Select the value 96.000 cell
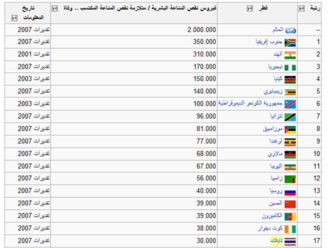The width and height of the screenshot is (328, 248). [206, 116]
